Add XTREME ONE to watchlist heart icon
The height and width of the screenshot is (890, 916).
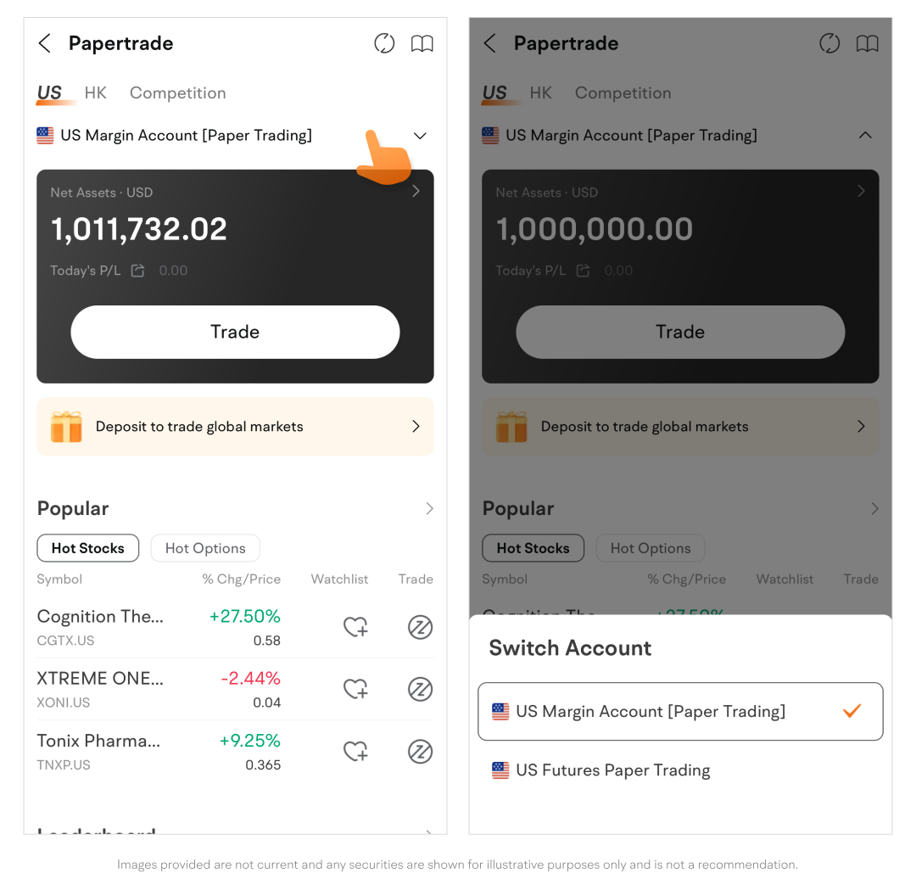[355, 689]
